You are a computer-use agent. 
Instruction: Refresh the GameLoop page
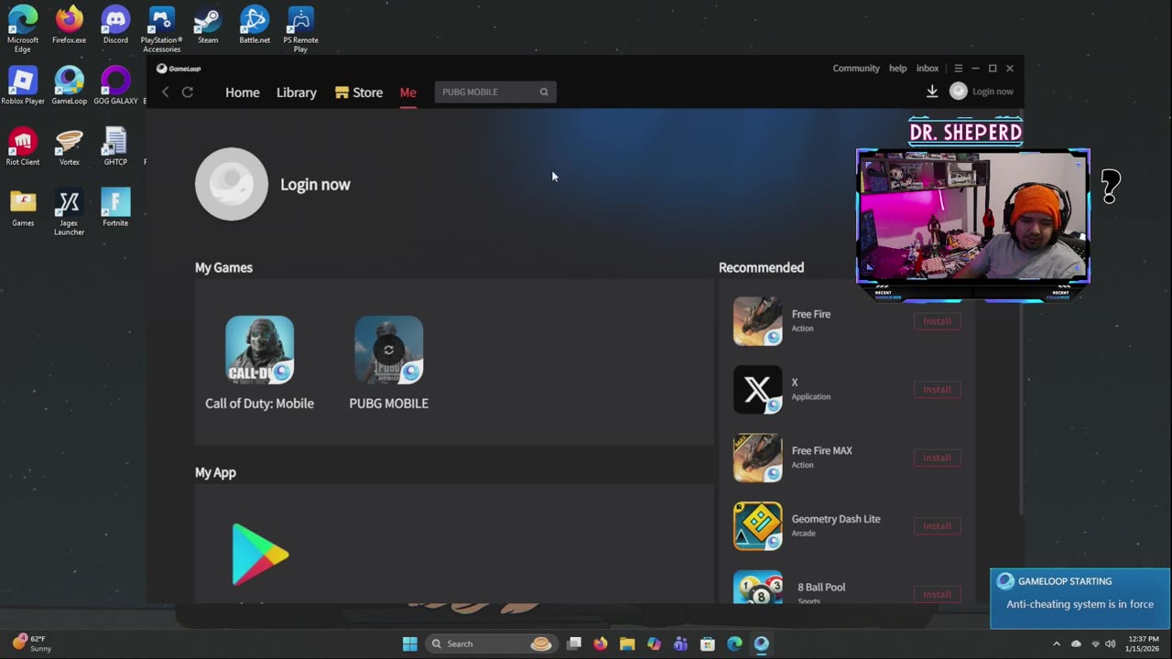click(x=188, y=92)
